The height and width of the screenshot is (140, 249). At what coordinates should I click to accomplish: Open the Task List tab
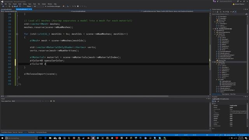point(20,132)
